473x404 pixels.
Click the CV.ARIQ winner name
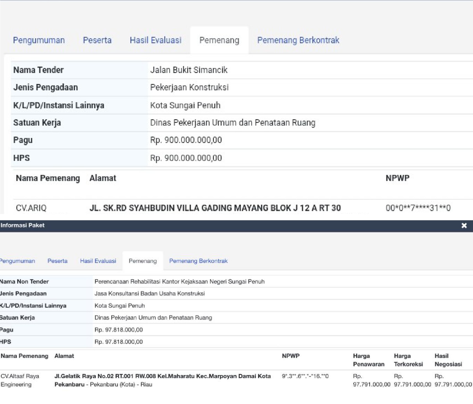tap(31, 208)
